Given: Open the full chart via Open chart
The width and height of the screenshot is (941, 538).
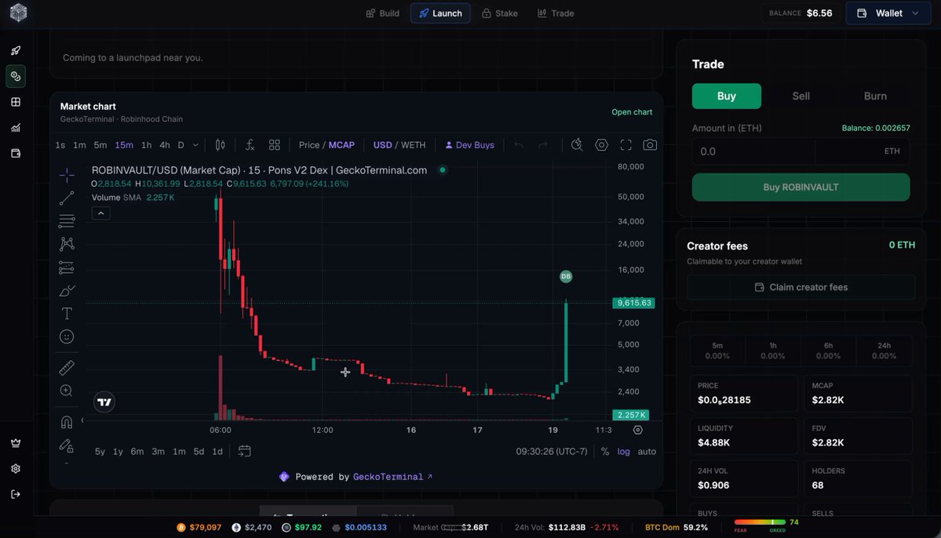Looking at the screenshot, I should coord(631,112).
